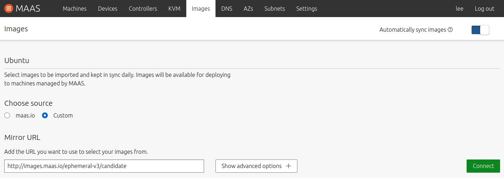Select the maas.io source radio button
The height and width of the screenshot is (178, 504).
click(7, 115)
